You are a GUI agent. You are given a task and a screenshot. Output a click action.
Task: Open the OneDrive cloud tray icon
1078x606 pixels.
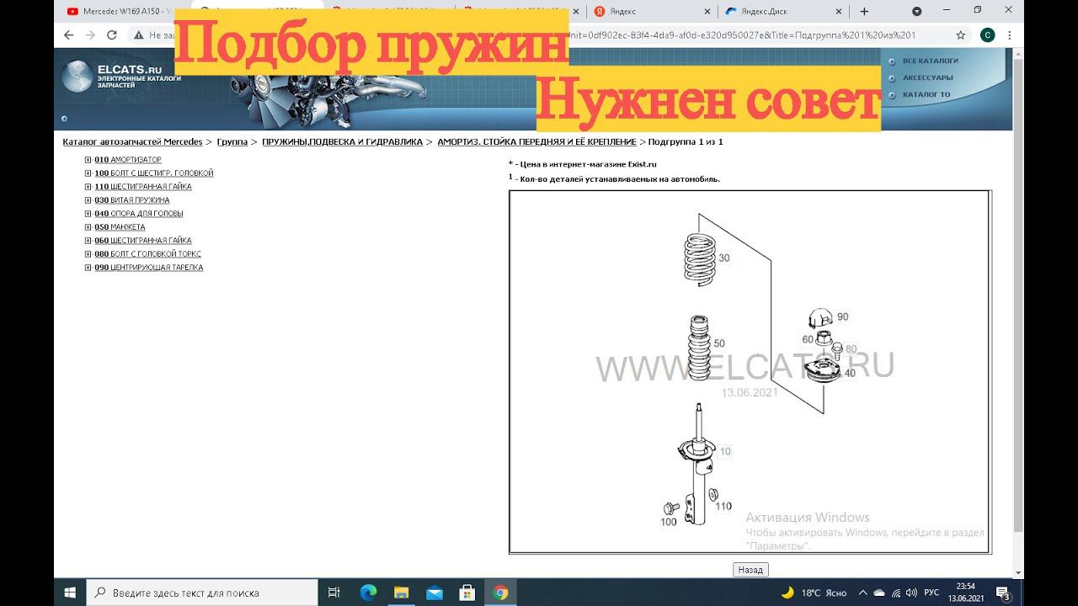tap(880, 592)
